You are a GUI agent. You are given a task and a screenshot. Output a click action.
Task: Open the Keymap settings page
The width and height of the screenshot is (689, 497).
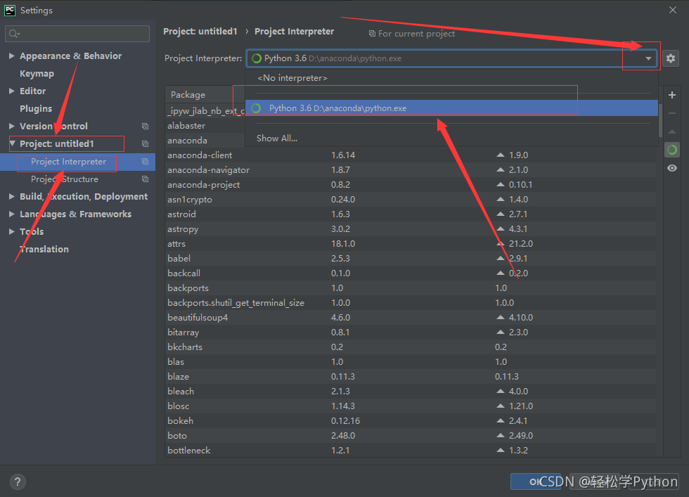[x=37, y=73]
